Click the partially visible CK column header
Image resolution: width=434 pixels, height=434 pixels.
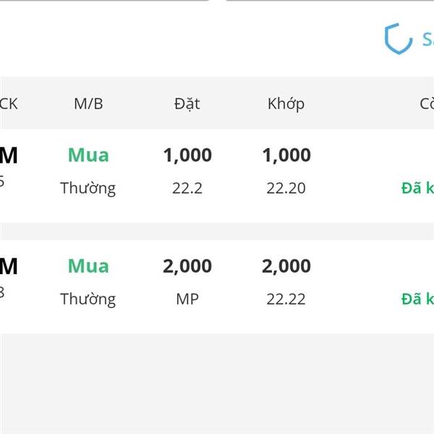coord(8,104)
